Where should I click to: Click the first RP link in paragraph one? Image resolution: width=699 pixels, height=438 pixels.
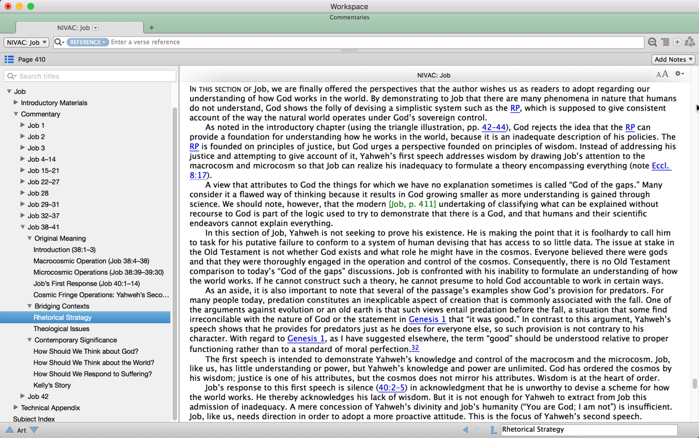tap(515, 109)
